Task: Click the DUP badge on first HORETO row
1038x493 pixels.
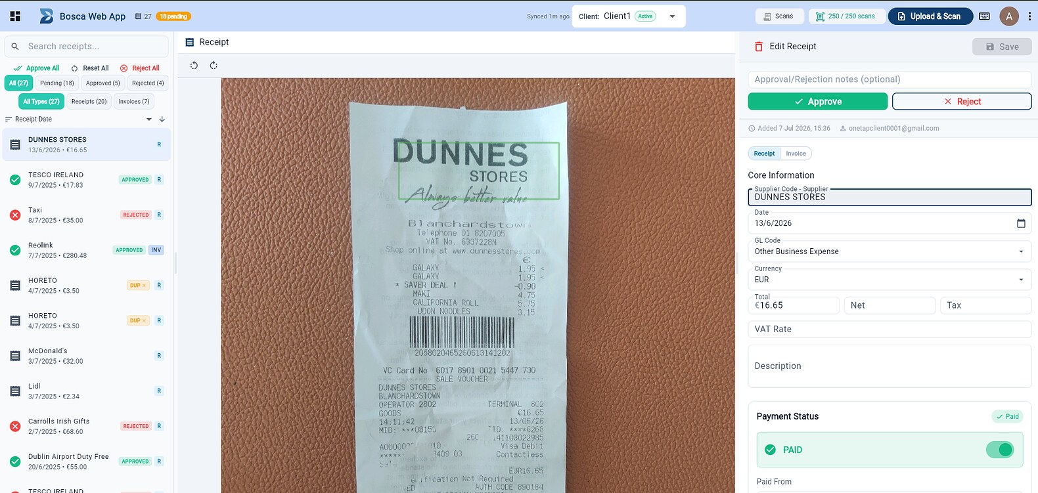Action: pyautogui.click(x=138, y=286)
